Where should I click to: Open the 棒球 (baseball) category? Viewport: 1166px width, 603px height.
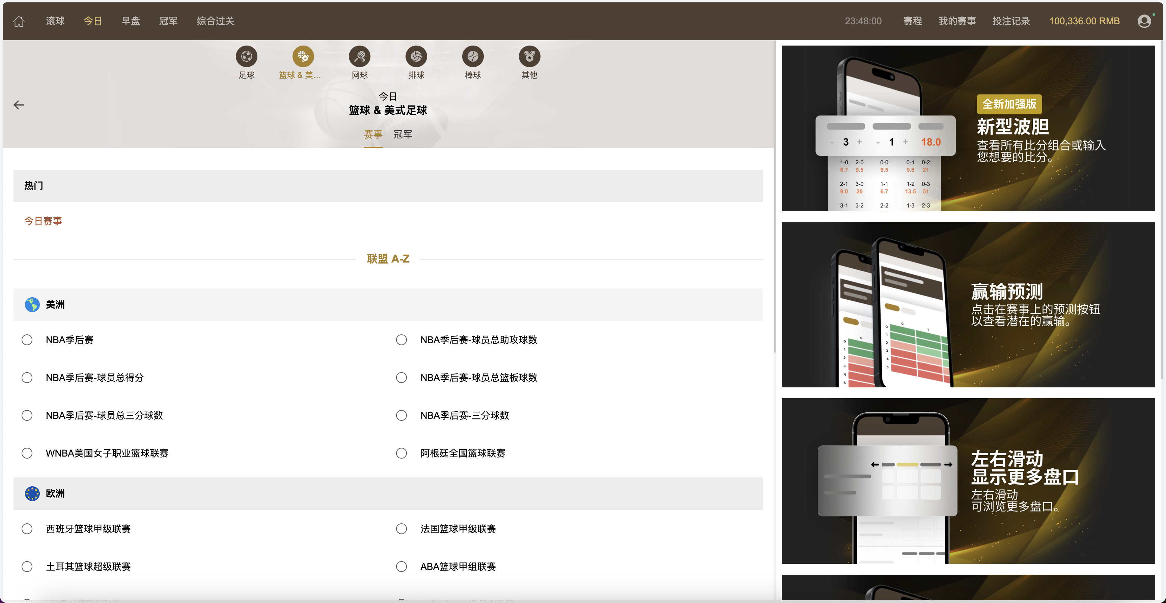tap(473, 57)
